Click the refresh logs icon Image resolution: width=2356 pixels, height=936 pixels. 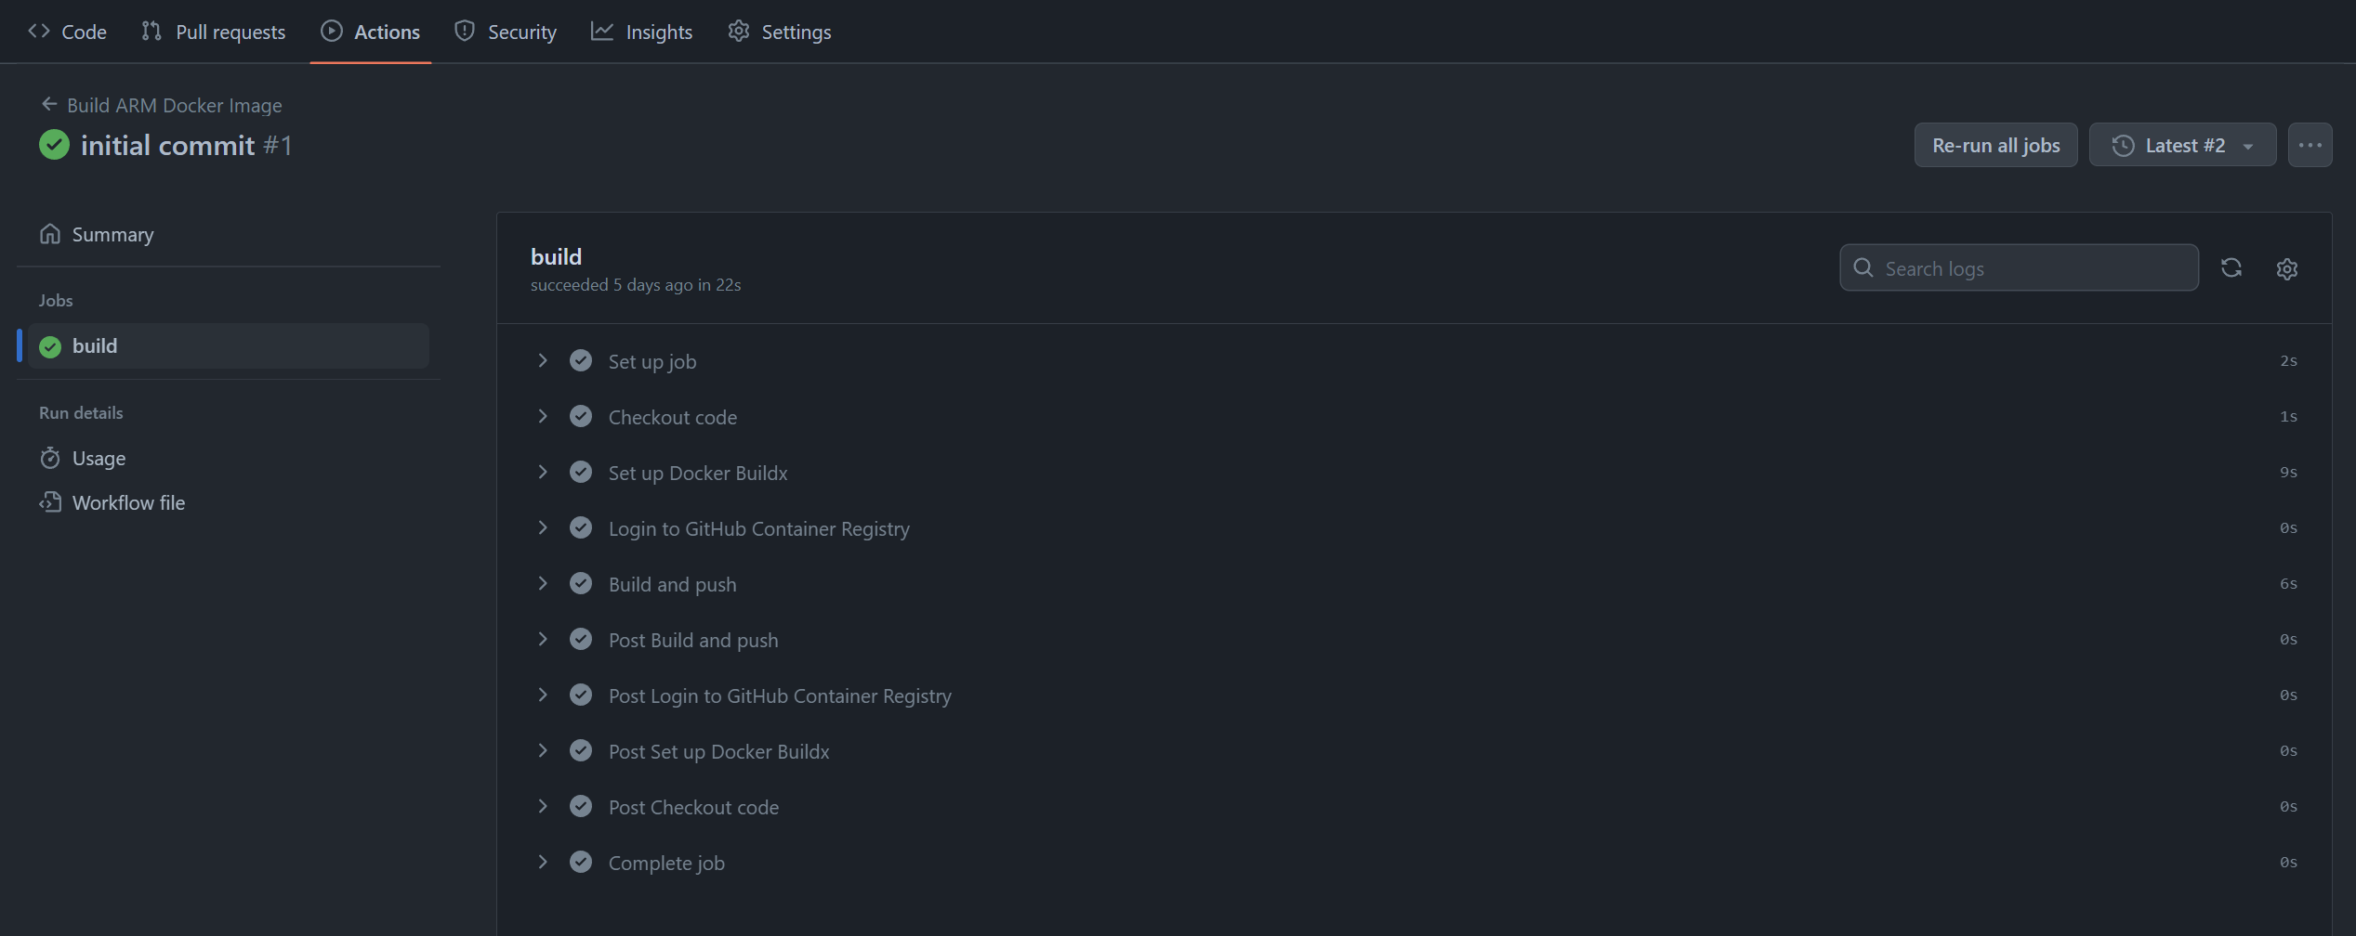point(2231,268)
